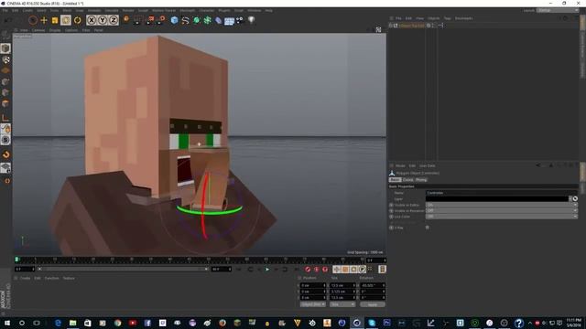Screen dimensions: 586x329
Task: Add a Cube primitive object
Action: 174,20
